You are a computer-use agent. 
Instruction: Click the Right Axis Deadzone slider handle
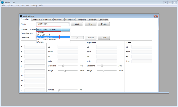click(x=102, y=66)
